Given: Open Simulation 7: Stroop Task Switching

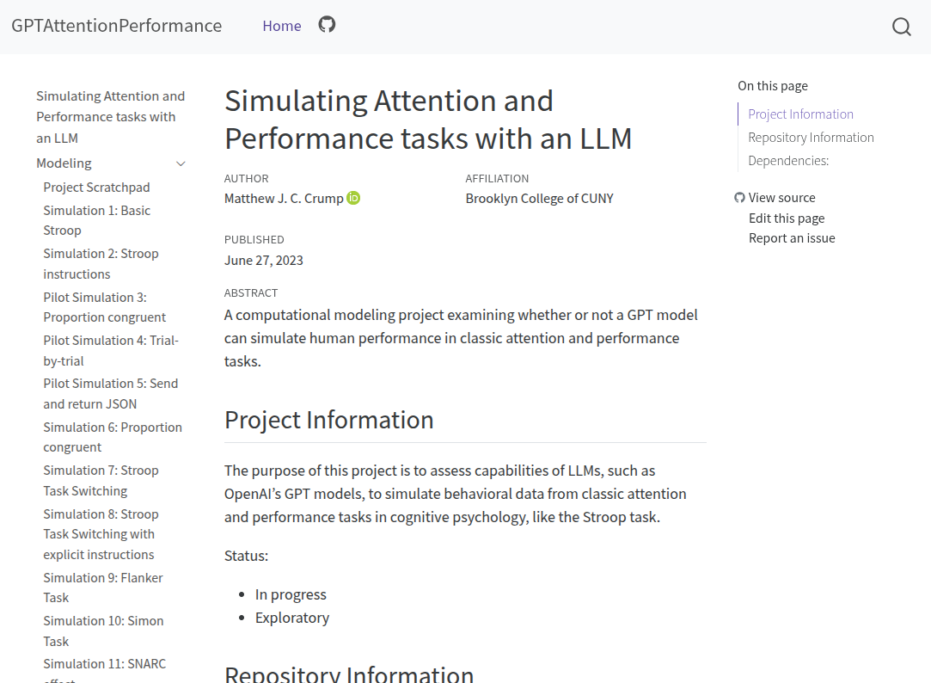Looking at the screenshot, I should (x=101, y=480).
